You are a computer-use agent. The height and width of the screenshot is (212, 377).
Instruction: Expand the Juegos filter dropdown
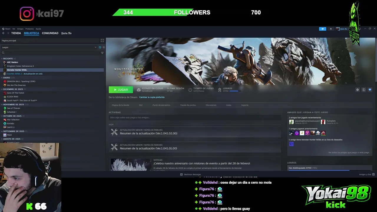(x=49, y=47)
